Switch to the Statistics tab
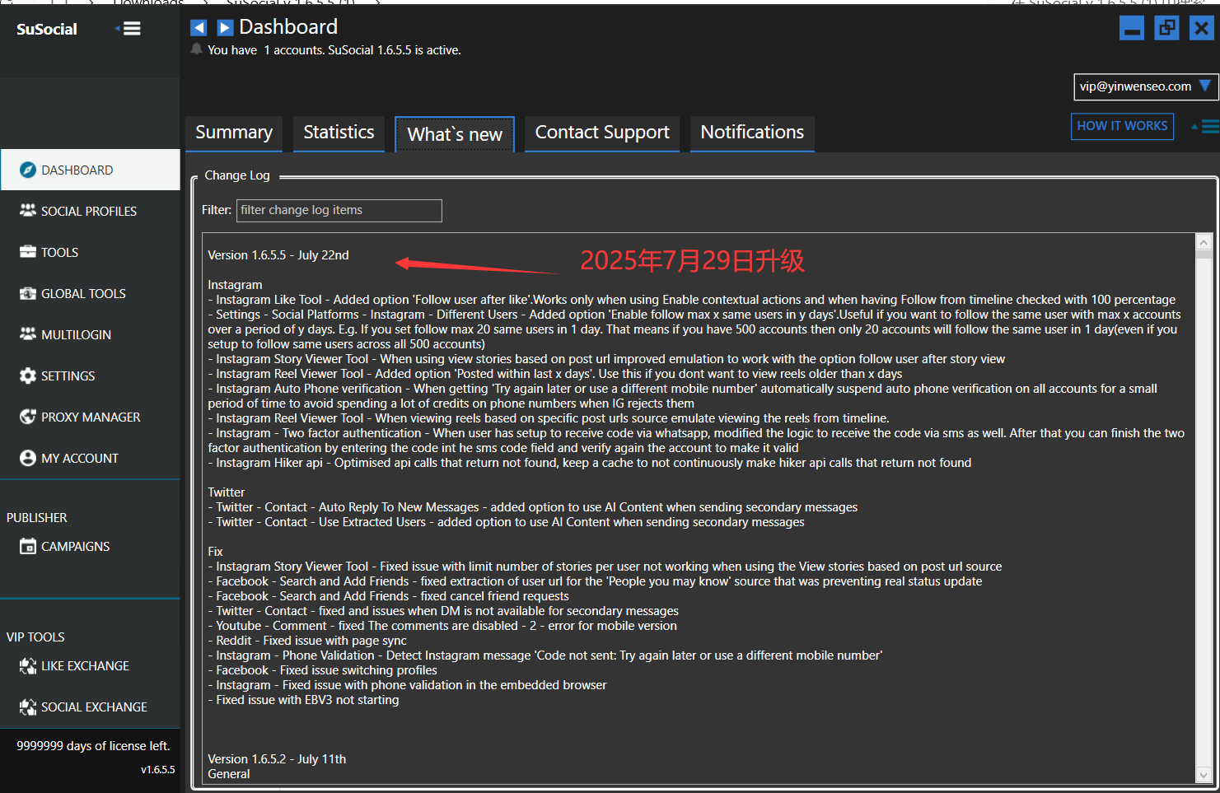This screenshot has height=793, width=1220. (x=339, y=133)
